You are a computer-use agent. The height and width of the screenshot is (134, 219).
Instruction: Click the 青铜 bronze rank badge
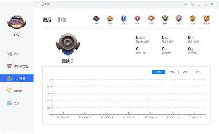[x=110, y=20]
